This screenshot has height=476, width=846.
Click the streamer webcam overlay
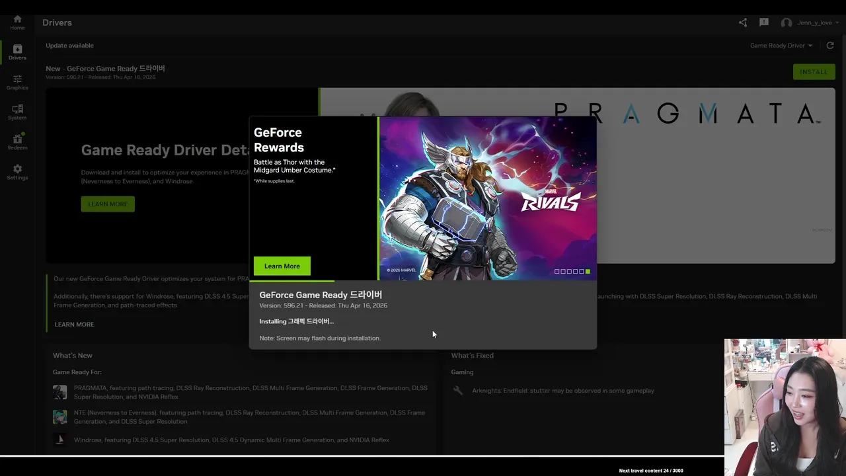[x=785, y=407]
